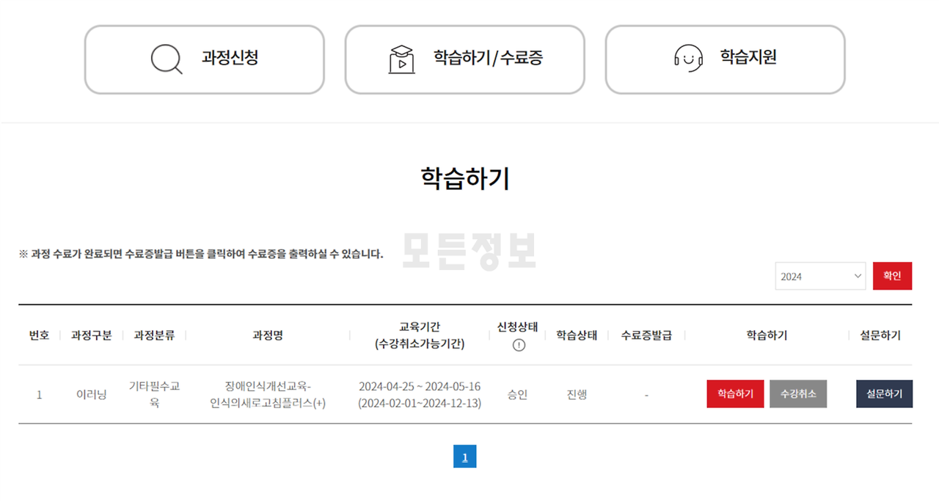
Task: Open the survey via the 설문하기 button
Action: point(884,394)
